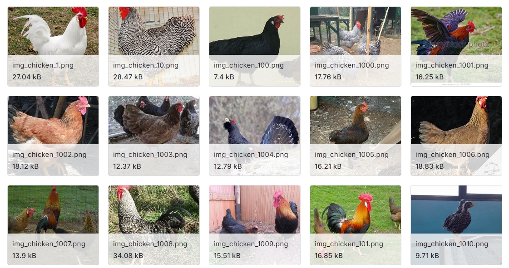Image resolution: width=509 pixels, height=268 pixels.
Task: Open the img_chicken_1005.png image
Action: [356, 136]
